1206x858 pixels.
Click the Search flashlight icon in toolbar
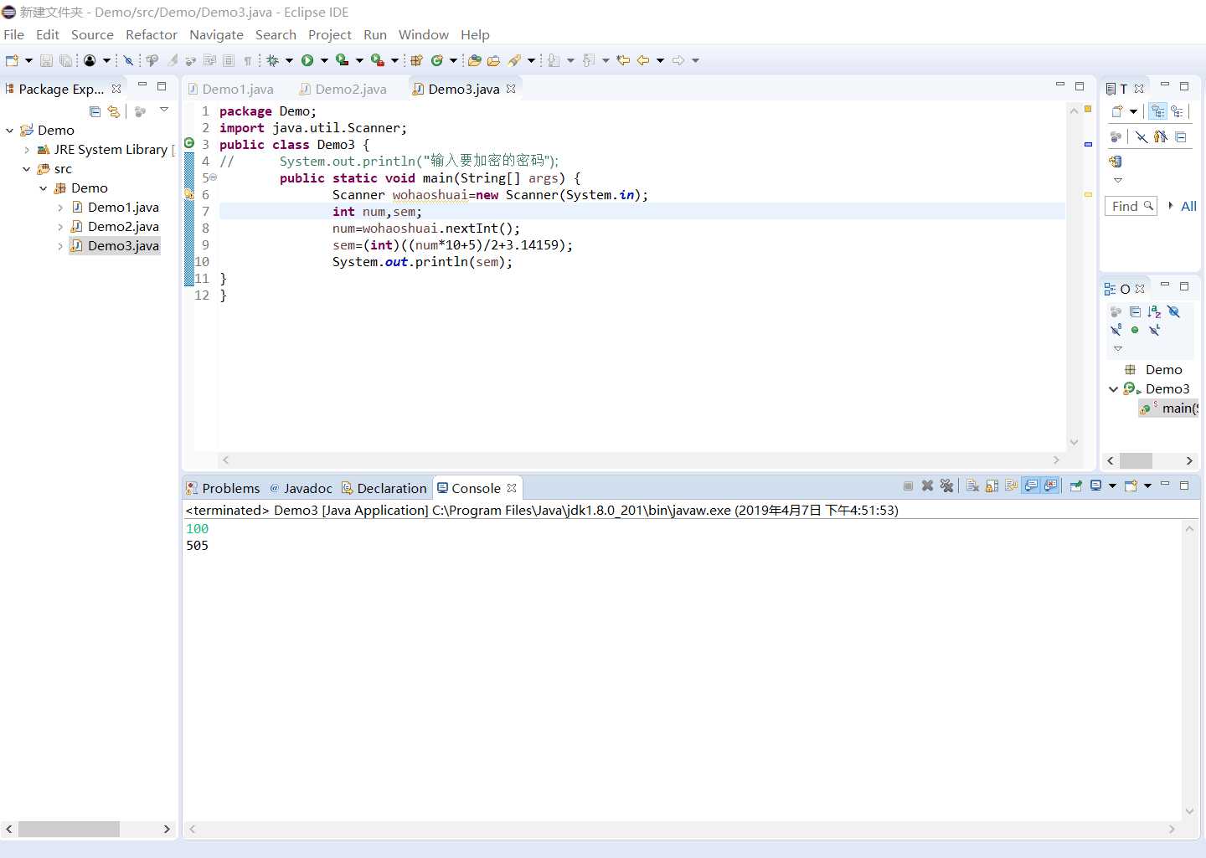click(x=514, y=60)
